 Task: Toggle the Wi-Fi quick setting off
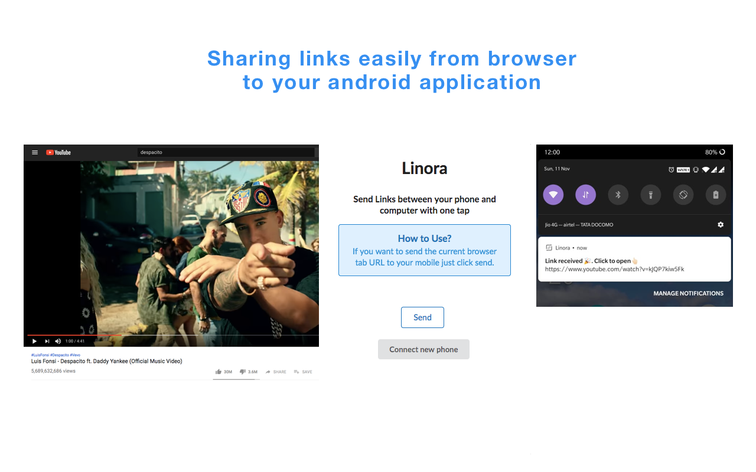tap(553, 195)
